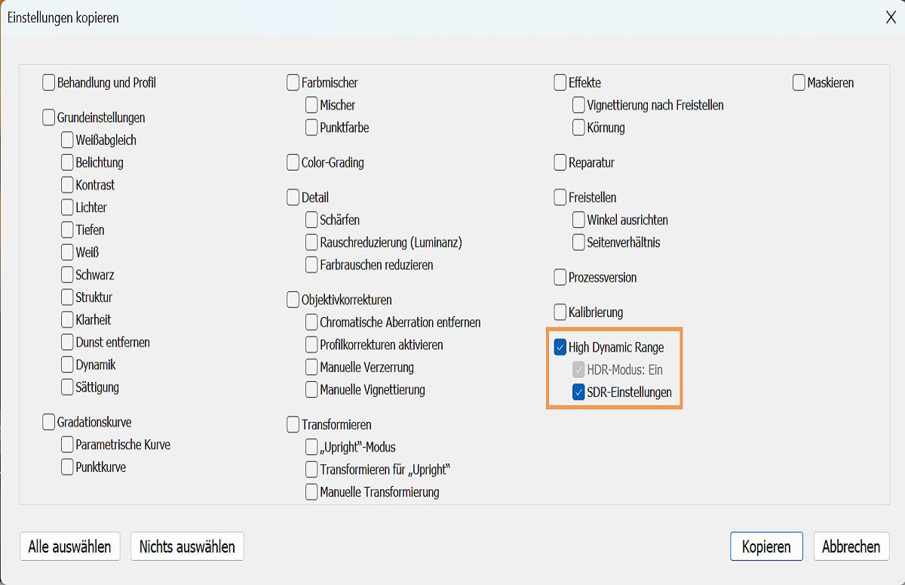Screen dimensions: 905x585
Task: Check the Punktfarbe option
Action: (x=311, y=128)
